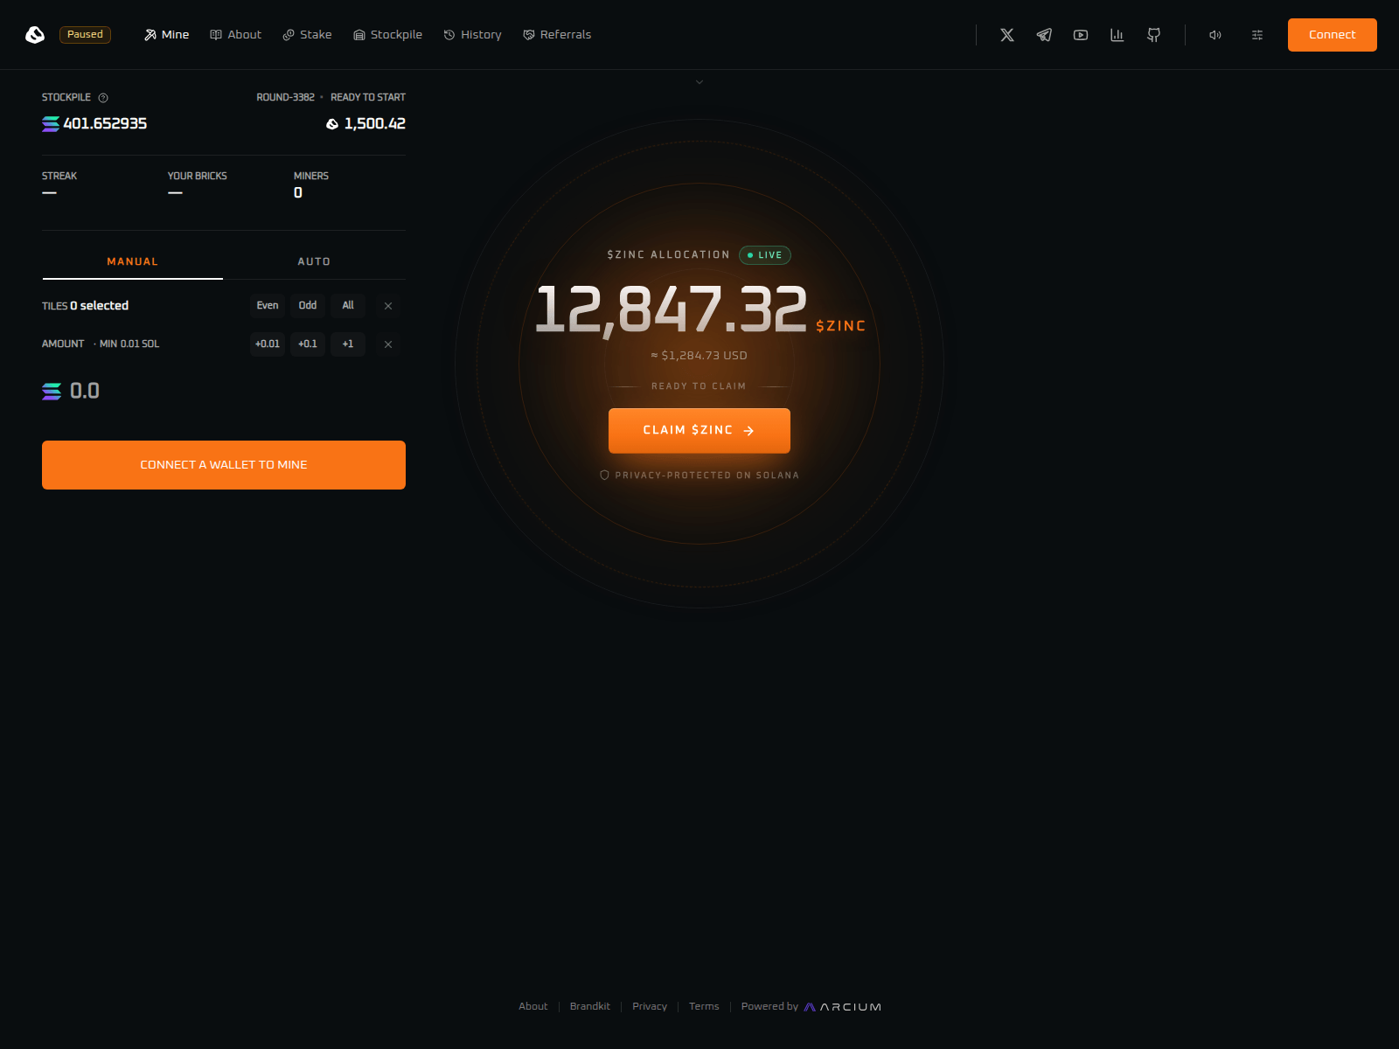
Task: Open the History nav item
Action: pyautogui.click(x=472, y=35)
